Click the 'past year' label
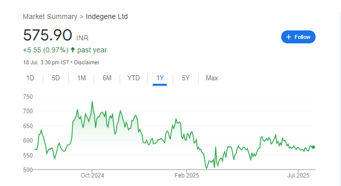Image resolution: width=341 pixels, height=186 pixels. point(92,50)
